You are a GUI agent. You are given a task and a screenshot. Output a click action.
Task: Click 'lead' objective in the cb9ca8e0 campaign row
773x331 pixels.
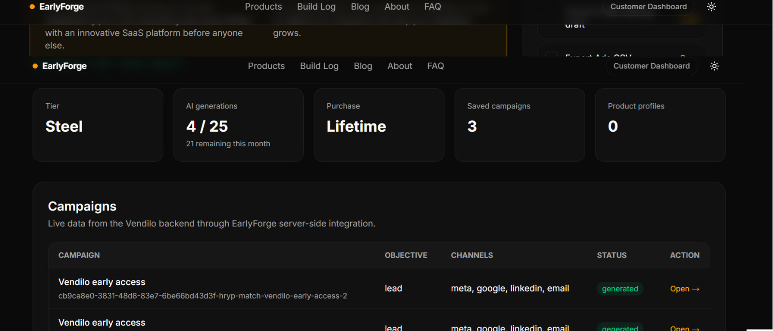point(393,289)
